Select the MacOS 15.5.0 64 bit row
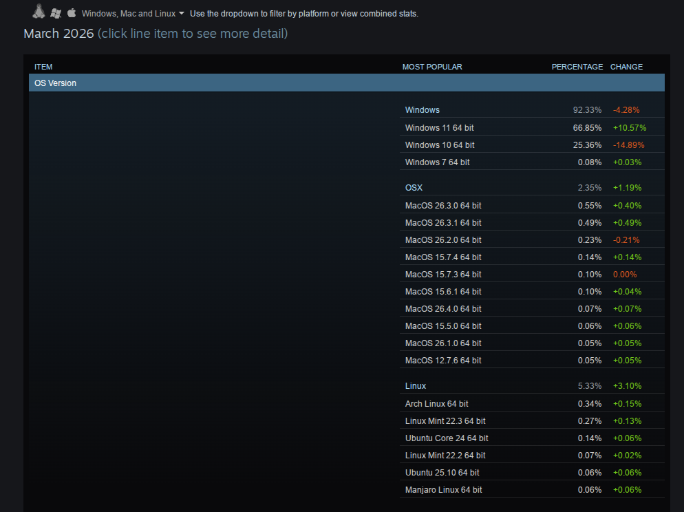 532,326
